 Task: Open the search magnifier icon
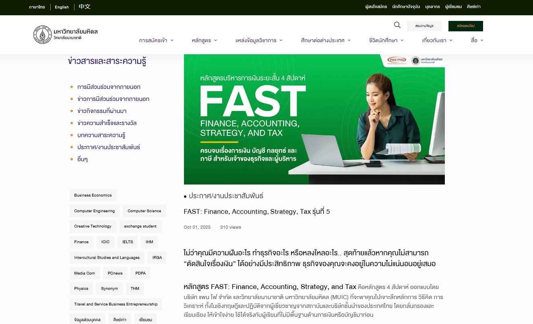pyautogui.click(x=397, y=25)
